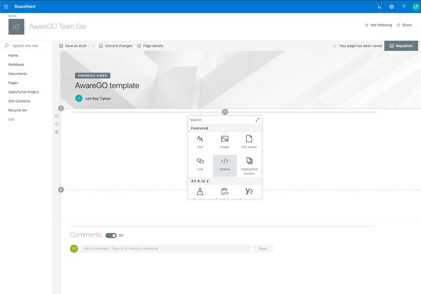Open Documents in the left navigation
421x294 pixels.
(x=17, y=74)
